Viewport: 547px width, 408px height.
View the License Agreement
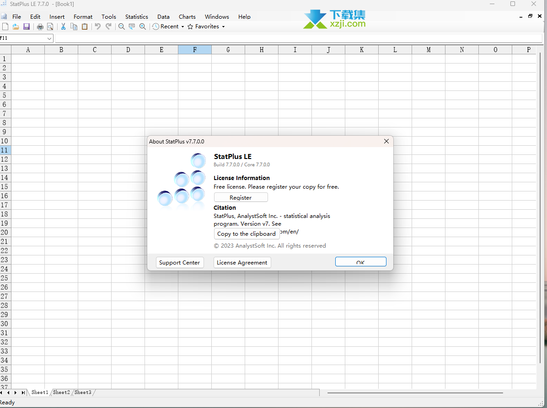click(x=242, y=262)
